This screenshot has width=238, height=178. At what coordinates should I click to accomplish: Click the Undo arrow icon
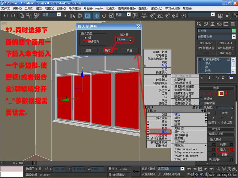click(6, 16)
